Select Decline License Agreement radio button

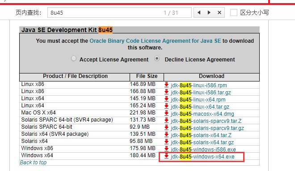[157, 58]
